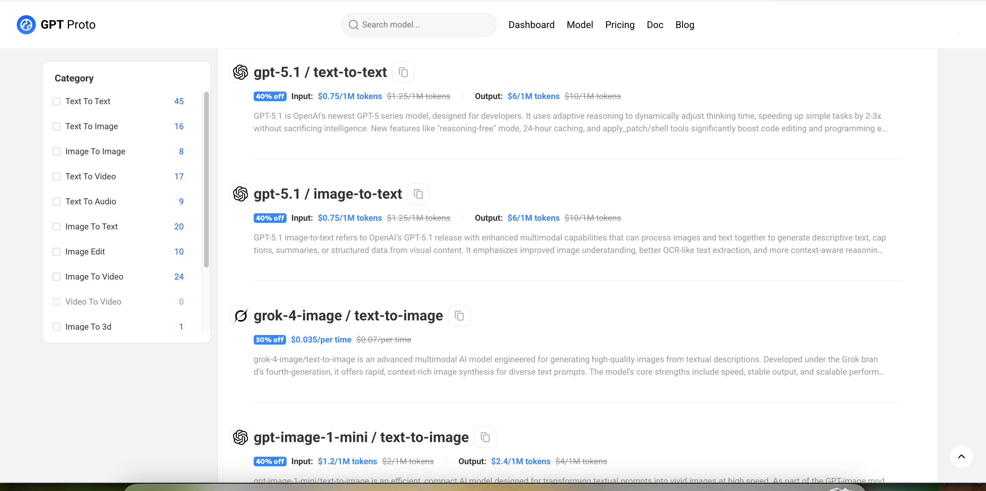Check the Image To Video category
The image size is (986, 491).
tap(56, 277)
